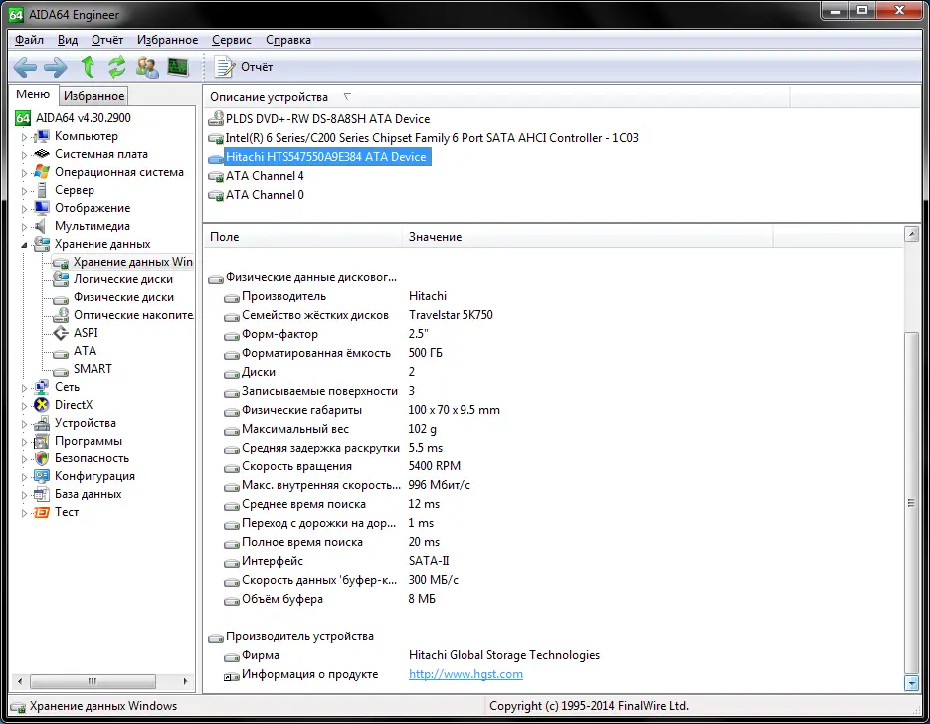Refresh the page with green circular arrows

(117, 67)
